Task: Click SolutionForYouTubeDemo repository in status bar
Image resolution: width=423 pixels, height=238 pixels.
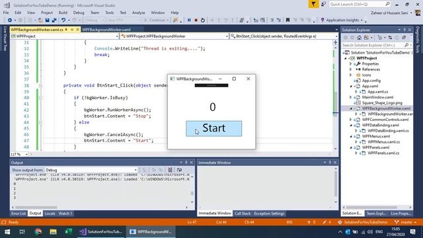Action: 363,222
